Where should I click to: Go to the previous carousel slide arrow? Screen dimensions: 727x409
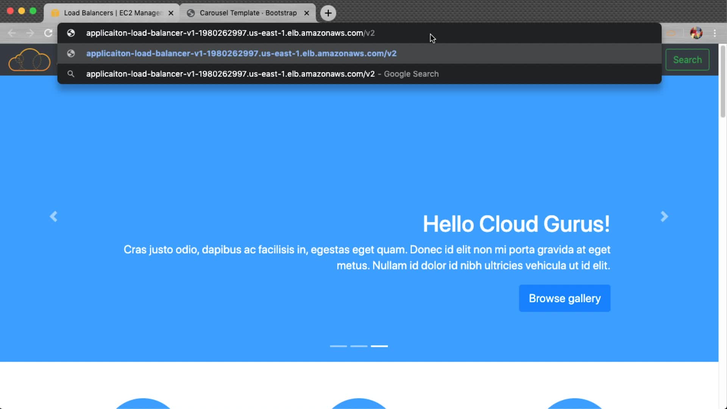[x=53, y=217]
